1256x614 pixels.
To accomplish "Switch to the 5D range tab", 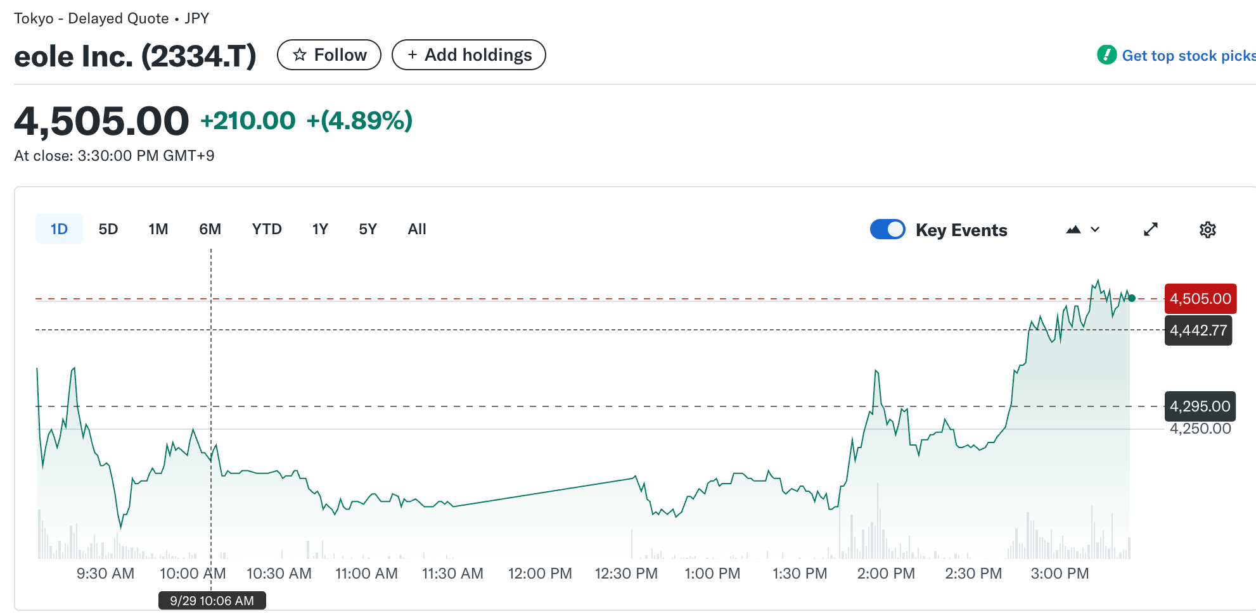I will (x=108, y=229).
